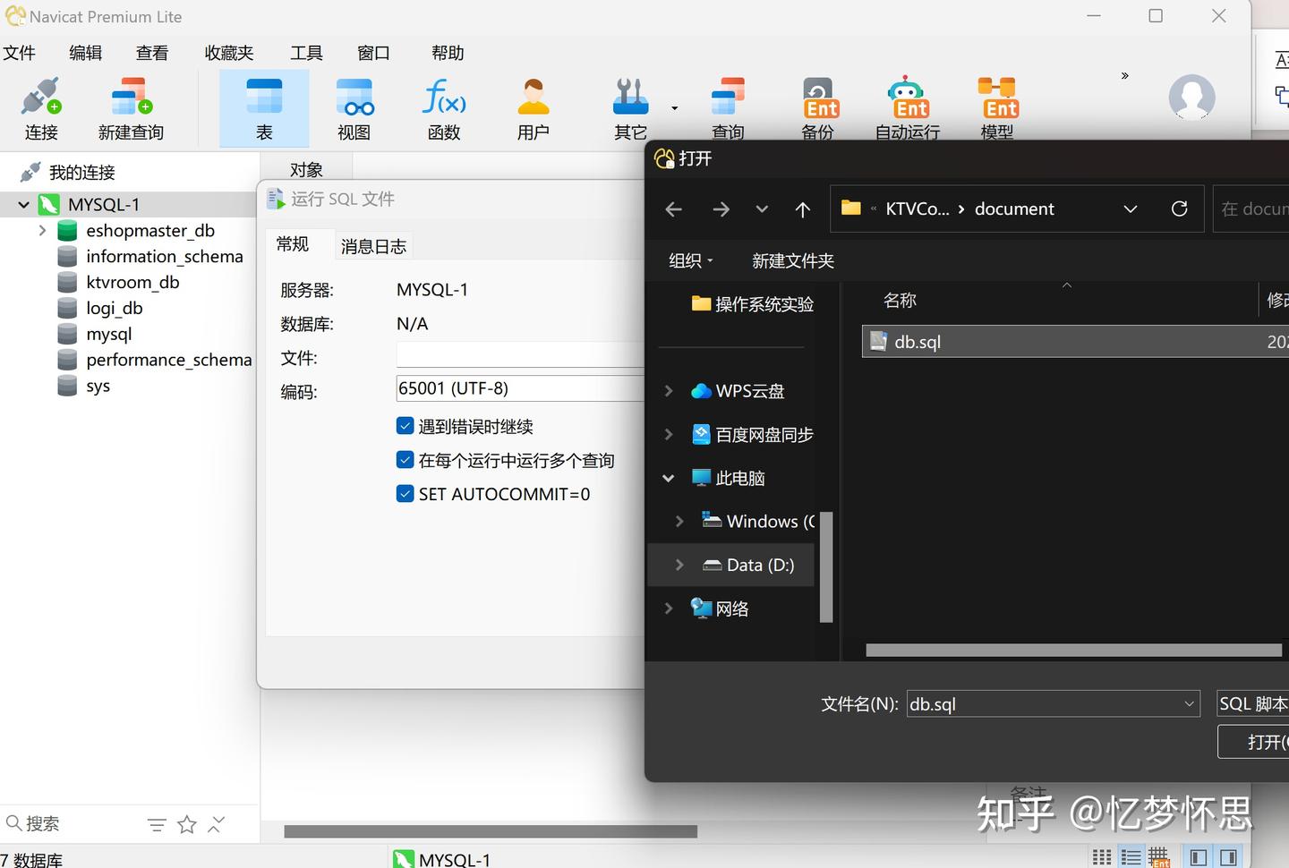The width and height of the screenshot is (1289, 868).
Task: Open the 视图 (Views) panel icon
Action: tap(354, 107)
